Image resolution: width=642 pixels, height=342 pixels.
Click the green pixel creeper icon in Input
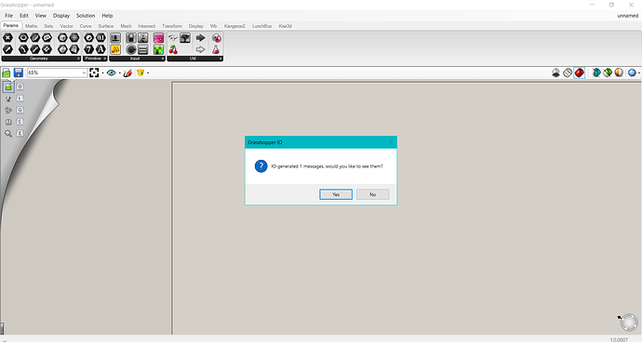pyautogui.click(x=158, y=50)
